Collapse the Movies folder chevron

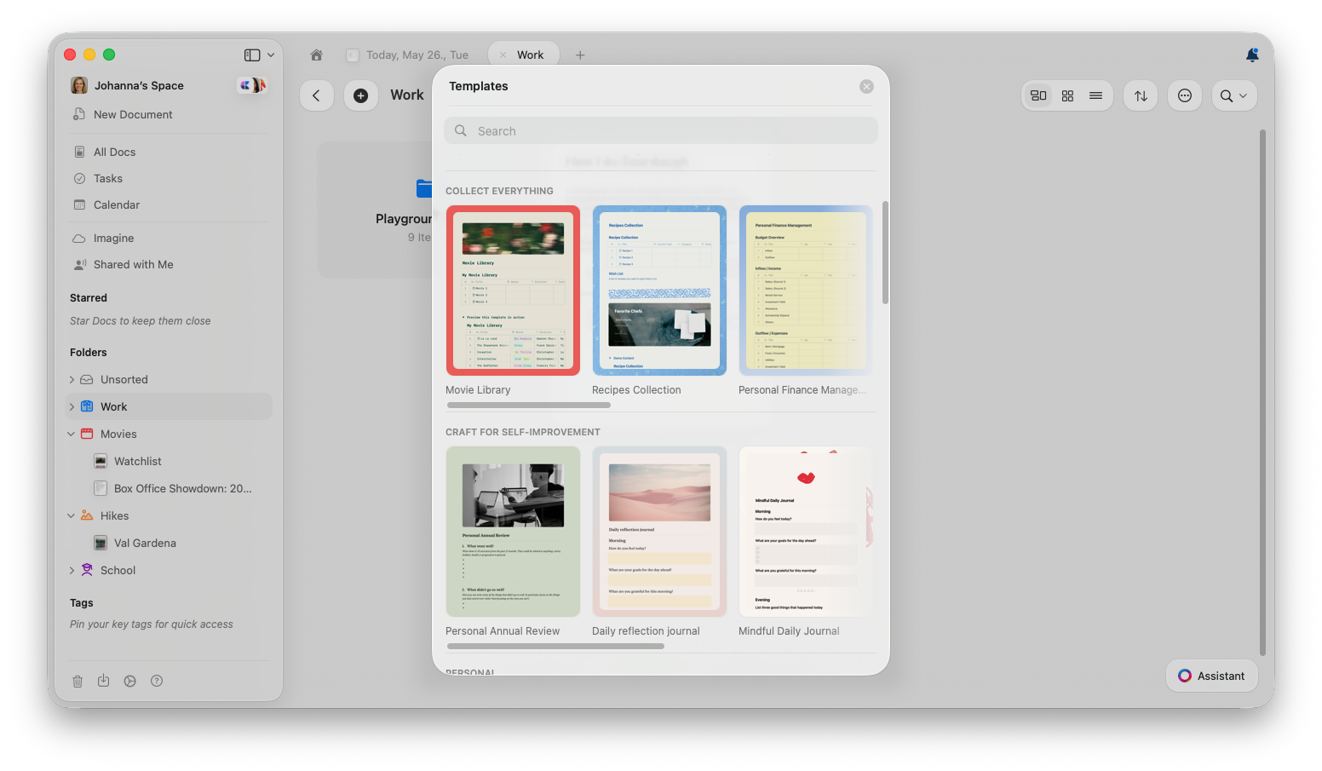tap(72, 434)
